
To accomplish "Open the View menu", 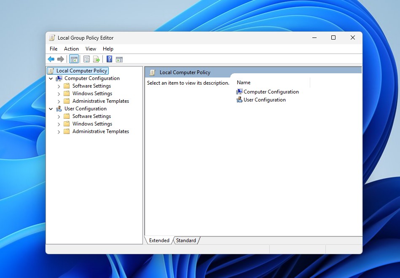I will 91,48.
